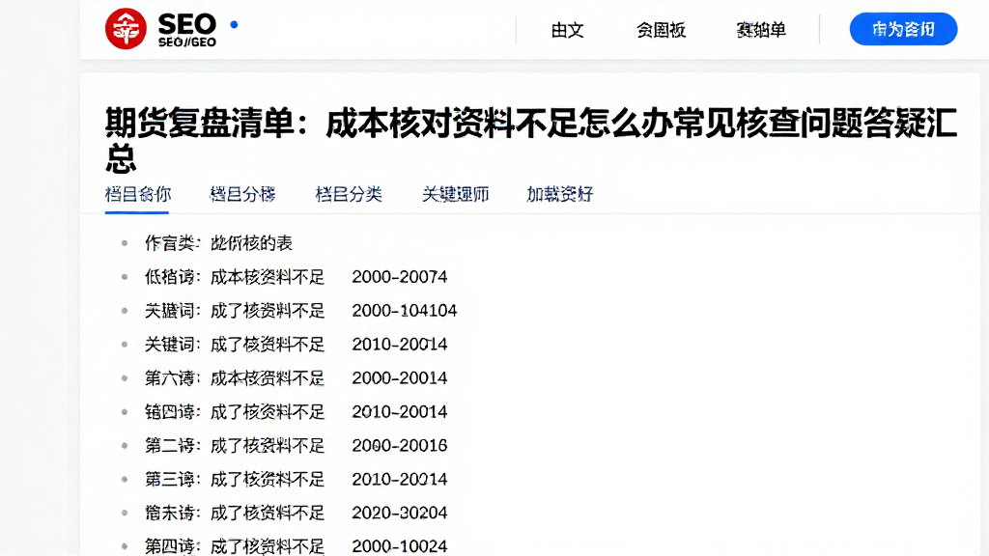Switch to the fifth tab 加载资籽
The height and width of the screenshot is (556, 989).
coord(560,194)
